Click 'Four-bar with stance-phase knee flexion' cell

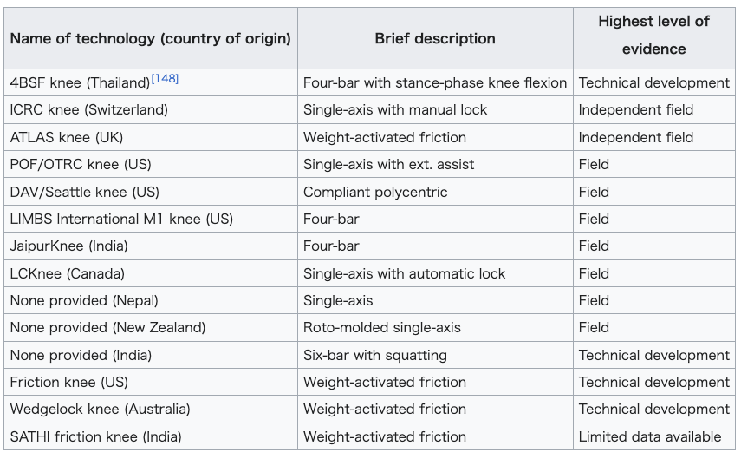(435, 82)
